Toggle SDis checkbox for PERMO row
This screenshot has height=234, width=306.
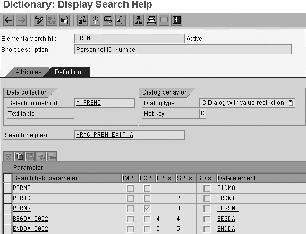point(207,188)
